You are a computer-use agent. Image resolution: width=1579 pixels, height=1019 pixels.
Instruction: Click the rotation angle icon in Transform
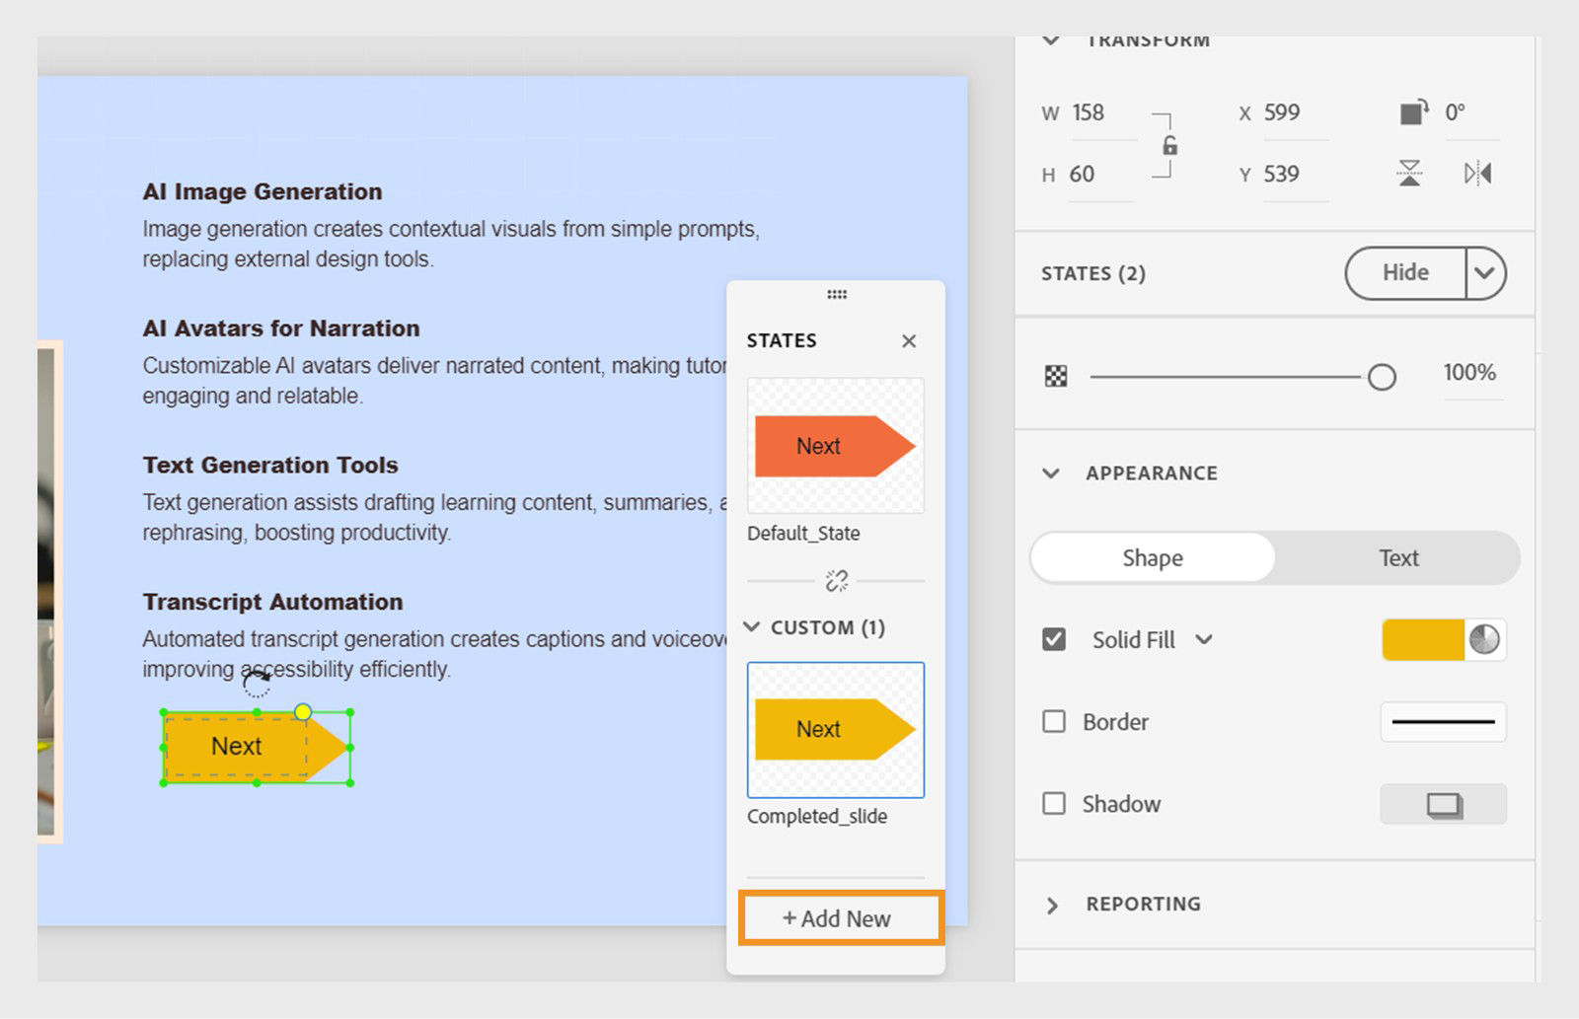(x=1414, y=112)
